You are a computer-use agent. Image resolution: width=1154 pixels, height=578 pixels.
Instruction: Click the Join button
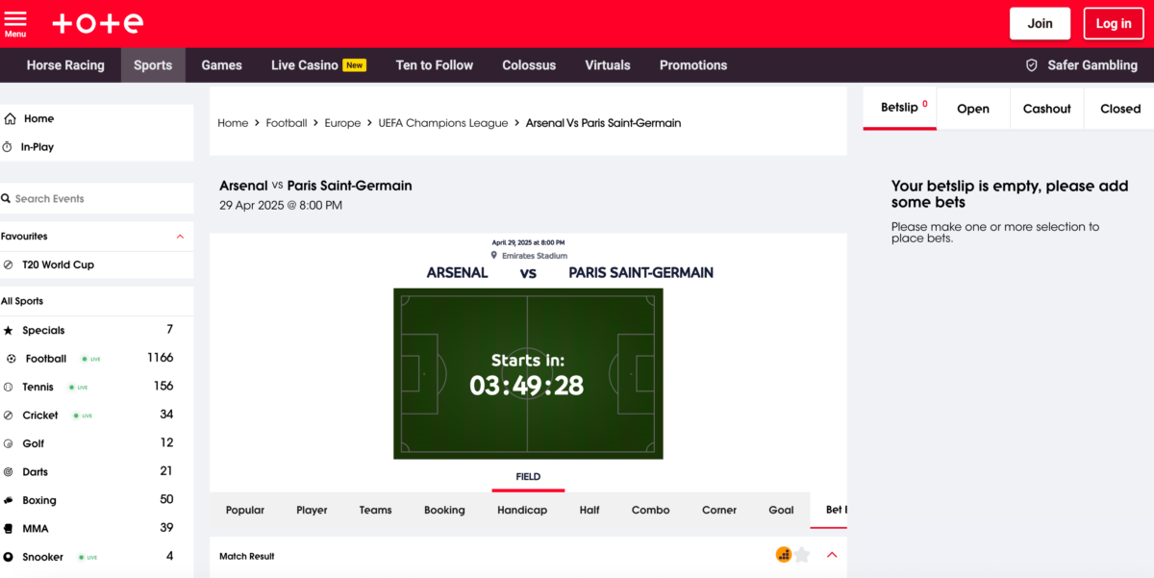[1040, 23]
